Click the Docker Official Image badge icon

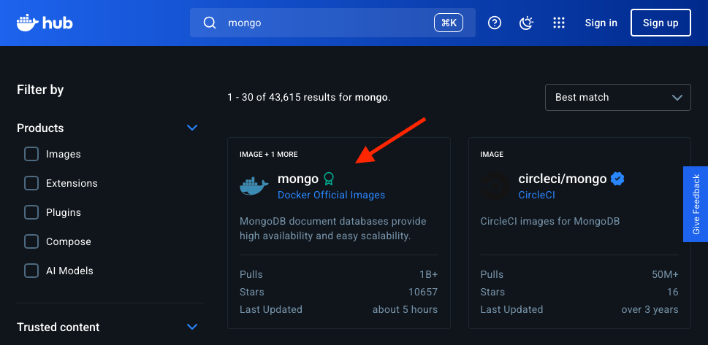coord(329,178)
